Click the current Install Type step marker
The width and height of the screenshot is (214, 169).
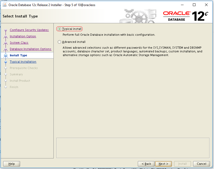[6, 55]
